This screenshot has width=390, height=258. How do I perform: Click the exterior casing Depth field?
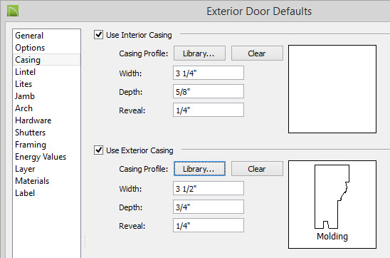coord(209,207)
